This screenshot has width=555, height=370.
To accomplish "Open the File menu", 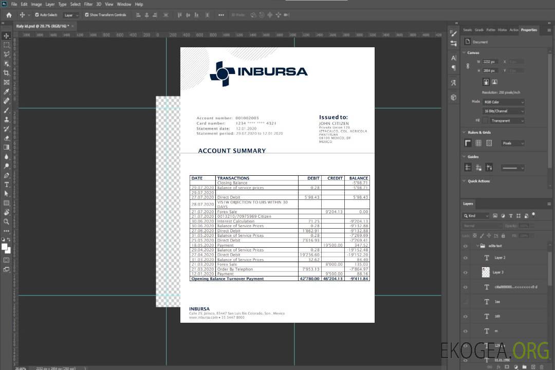I will (14, 4).
